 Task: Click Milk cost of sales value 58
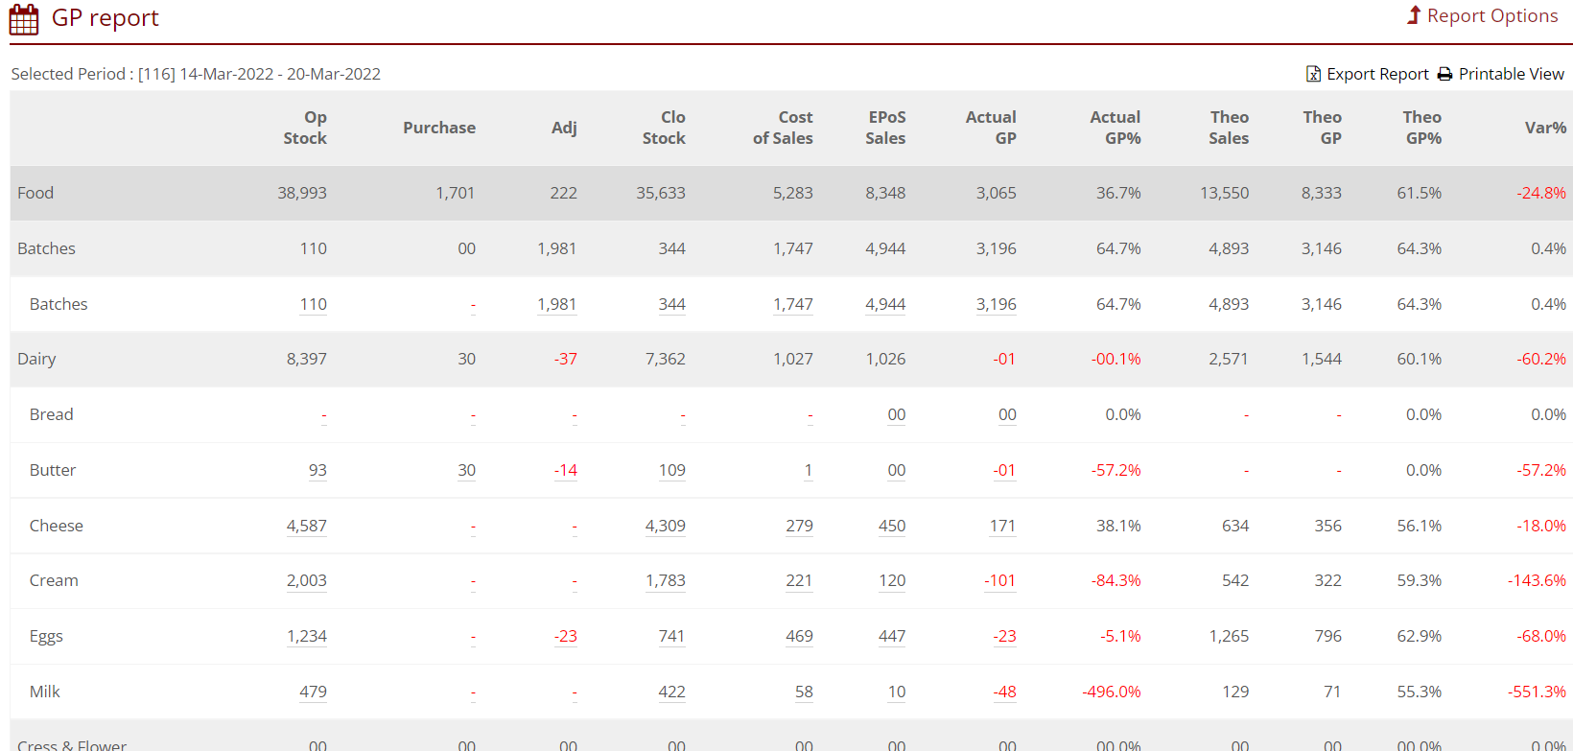click(803, 692)
